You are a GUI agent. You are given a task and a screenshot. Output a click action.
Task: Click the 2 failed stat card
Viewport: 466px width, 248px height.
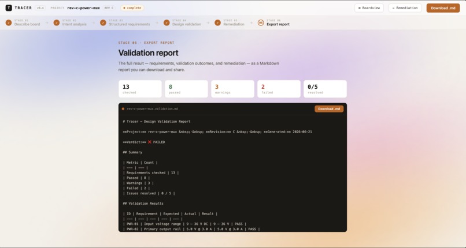279,89
